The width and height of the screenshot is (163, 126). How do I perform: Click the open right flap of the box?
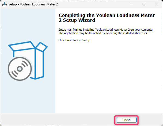coord(42,47)
